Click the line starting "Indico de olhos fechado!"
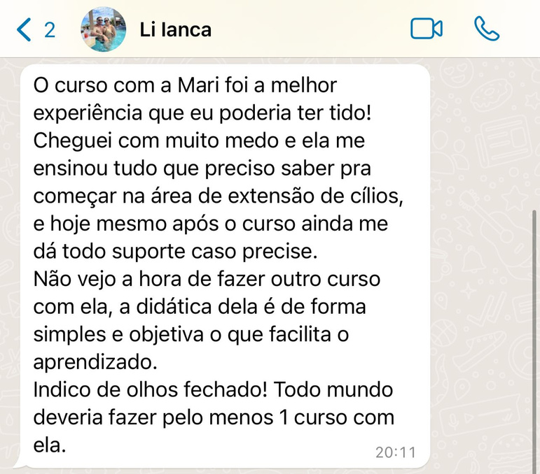 pos(214,389)
